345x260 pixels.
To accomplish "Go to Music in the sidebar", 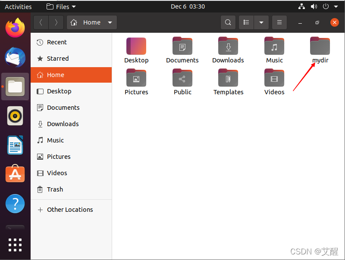I will click(71, 140).
